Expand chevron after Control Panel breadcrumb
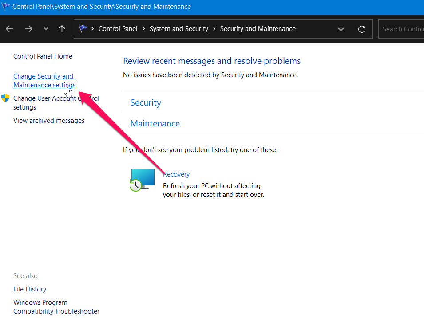424x318 pixels. click(x=143, y=29)
